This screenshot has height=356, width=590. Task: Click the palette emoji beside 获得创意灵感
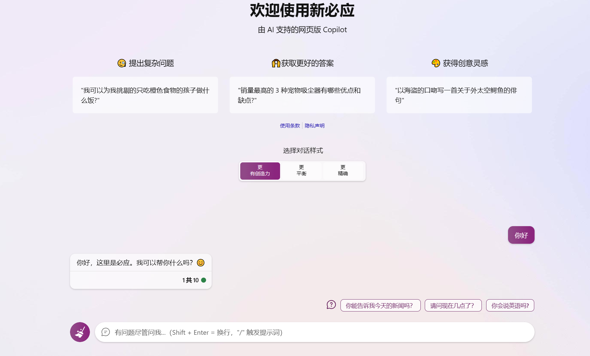pos(436,63)
